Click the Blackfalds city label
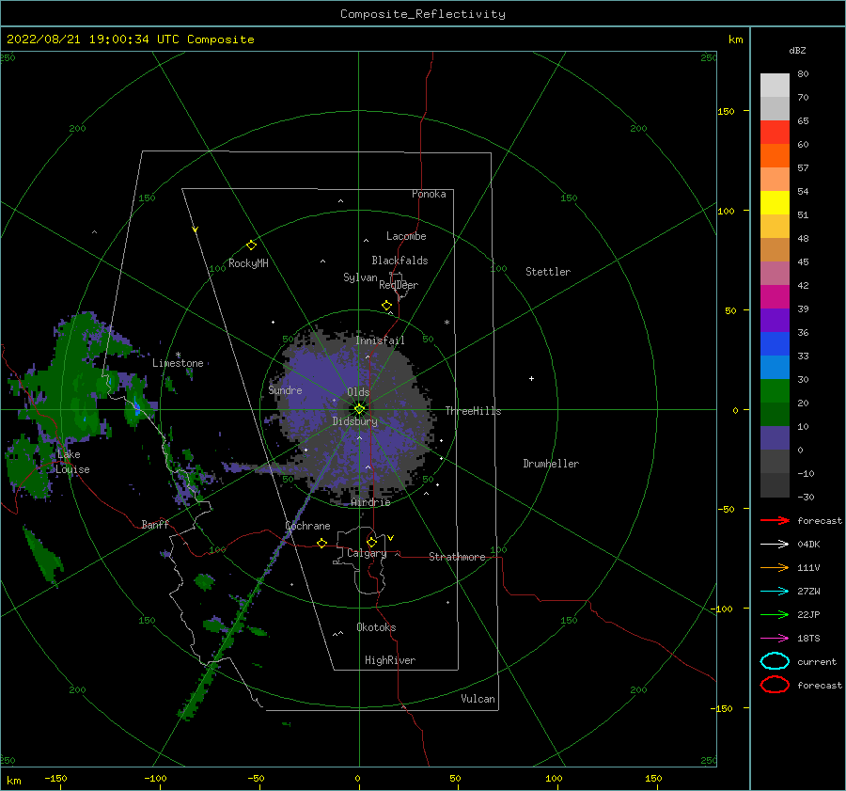This screenshot has height=791, width=846. [x=399, y=261]
